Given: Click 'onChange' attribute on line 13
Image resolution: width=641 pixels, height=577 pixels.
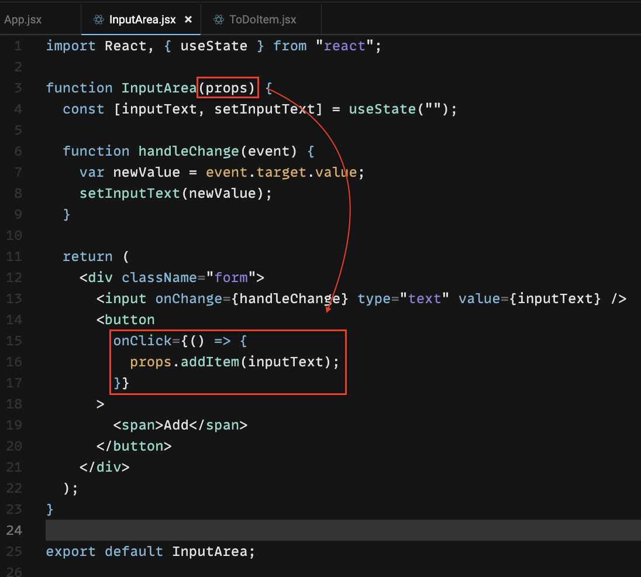Looking at the screenshot, I should coord(188,298).
